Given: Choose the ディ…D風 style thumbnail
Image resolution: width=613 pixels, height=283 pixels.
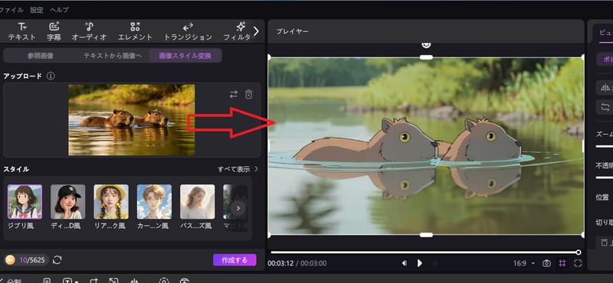Looking at the screenshot, I should [x=67, y=202].
